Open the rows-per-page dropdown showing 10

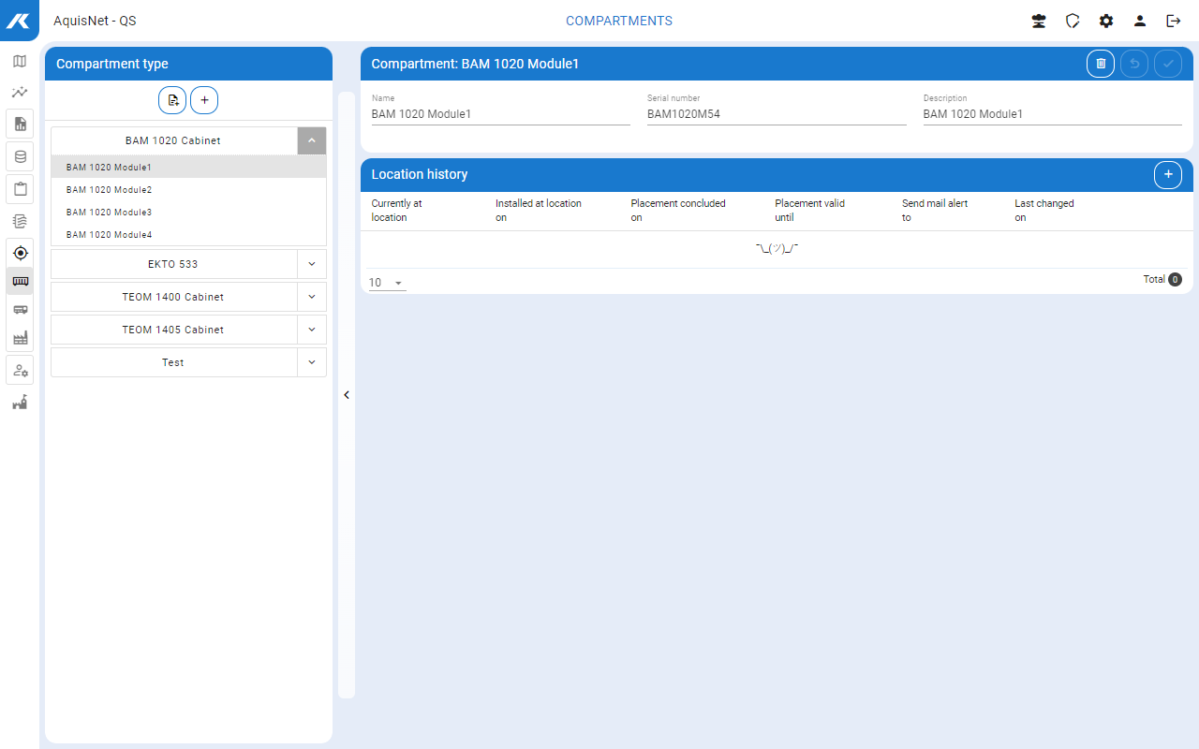(x=387, y=283)
